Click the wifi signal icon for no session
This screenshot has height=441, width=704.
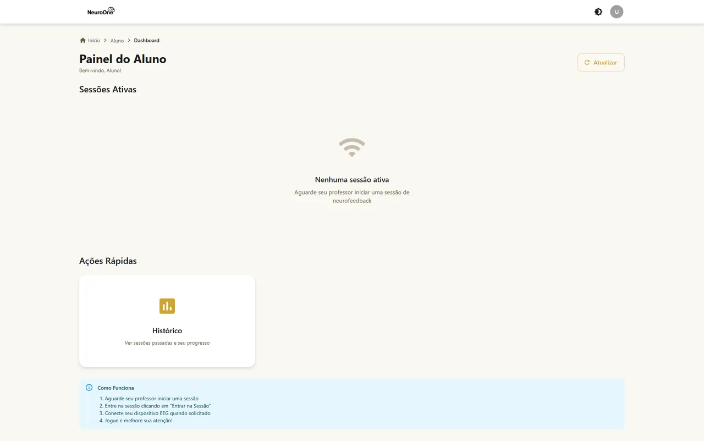pos(352,147)
